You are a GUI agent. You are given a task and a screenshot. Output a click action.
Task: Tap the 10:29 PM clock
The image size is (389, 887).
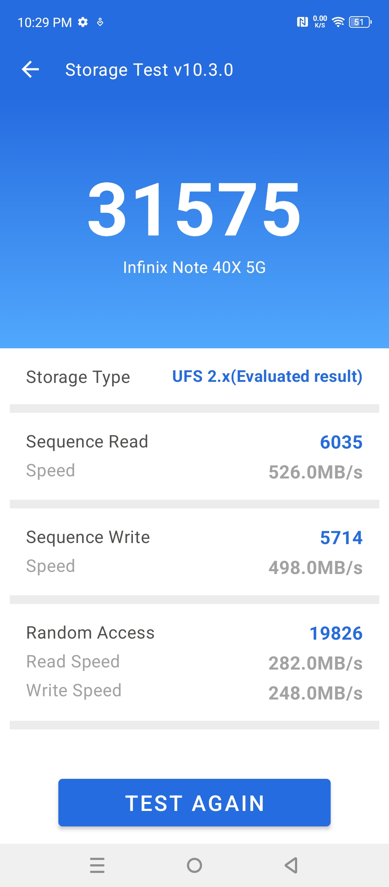(x=45, y=23)
